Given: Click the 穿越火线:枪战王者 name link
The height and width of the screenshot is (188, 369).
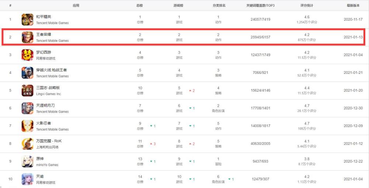Looking at the screenshot, I should [51, 70].
